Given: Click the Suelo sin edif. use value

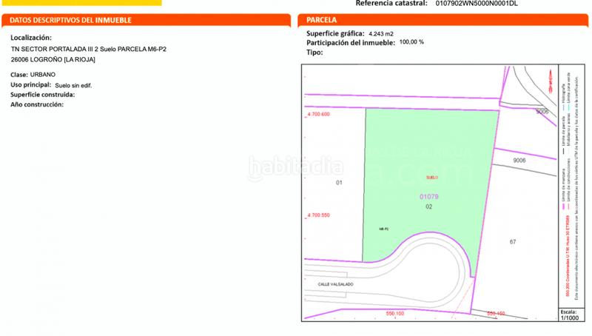Looking at the screenshot, I should (x=73, y=86).
